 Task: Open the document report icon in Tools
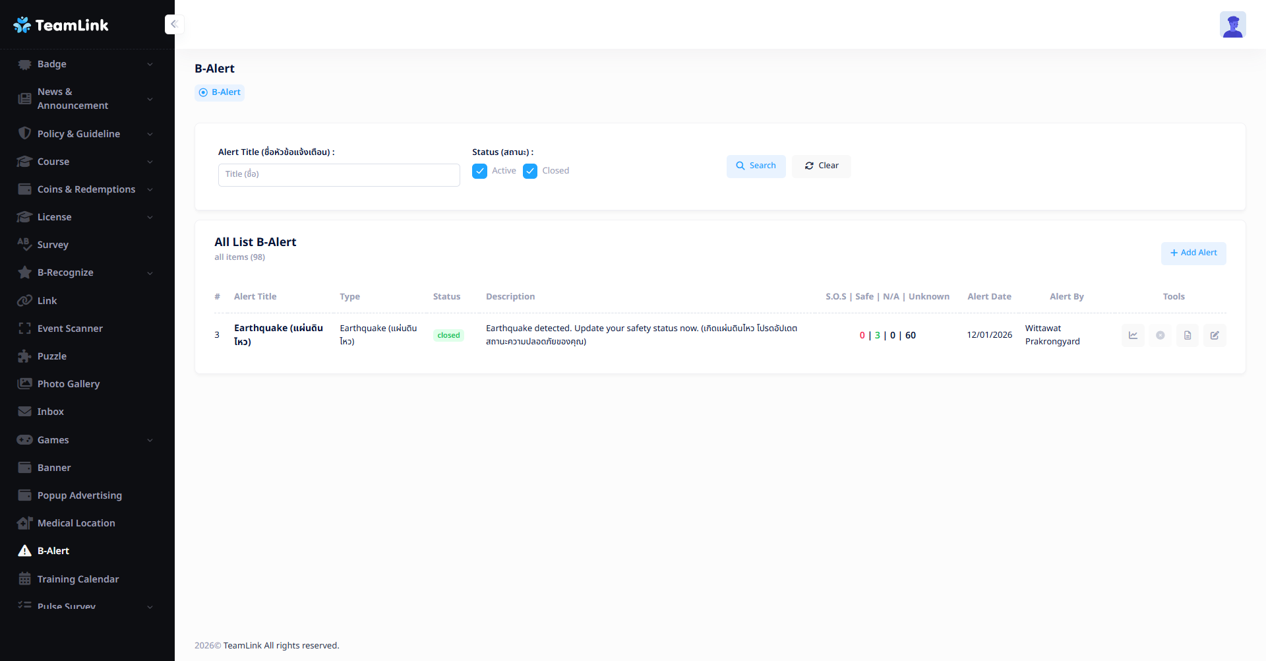pyautogui.click(x=1187, y=335)
